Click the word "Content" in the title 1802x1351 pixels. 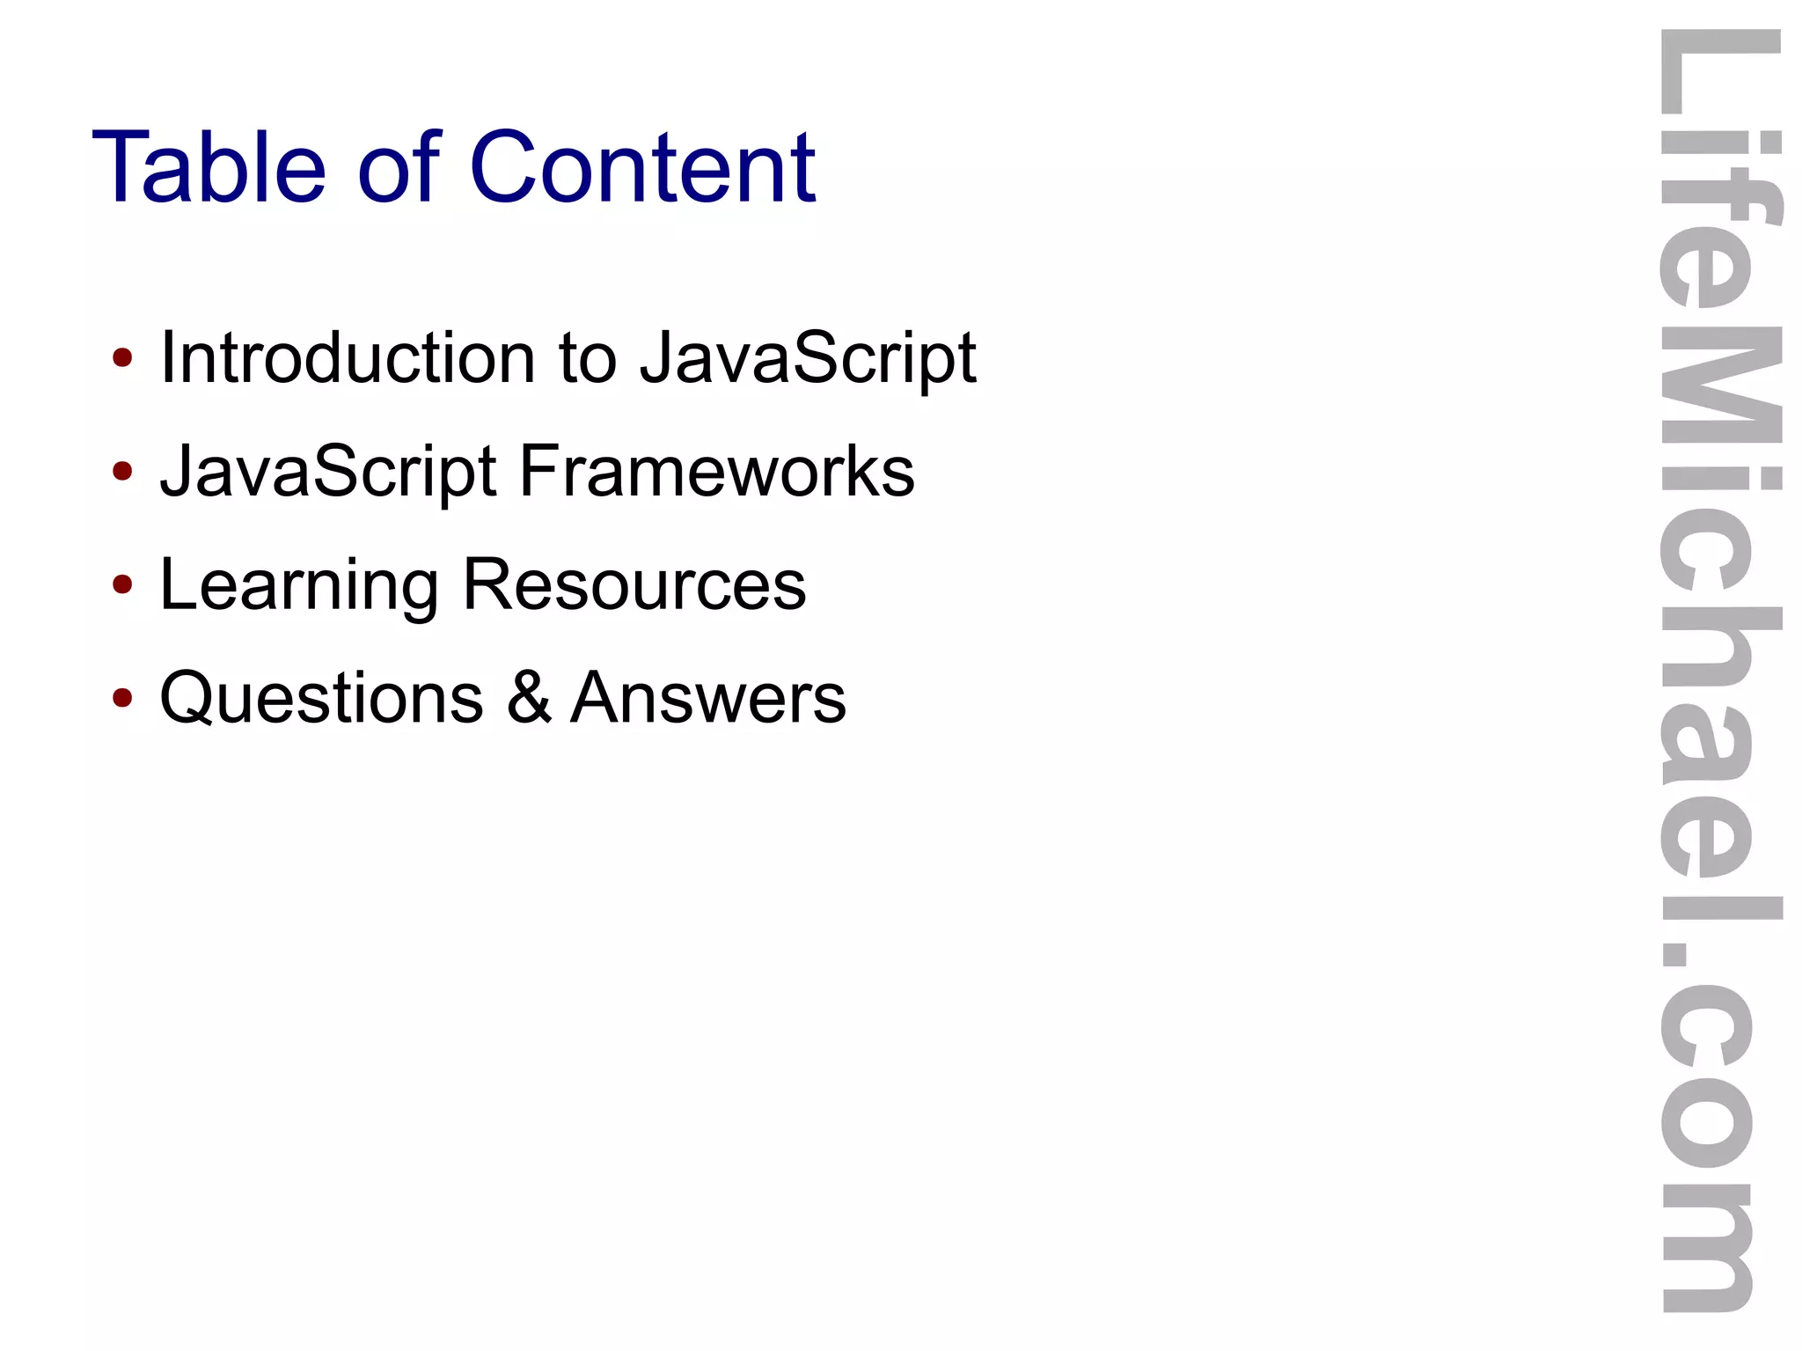click(x=643, y=166)
